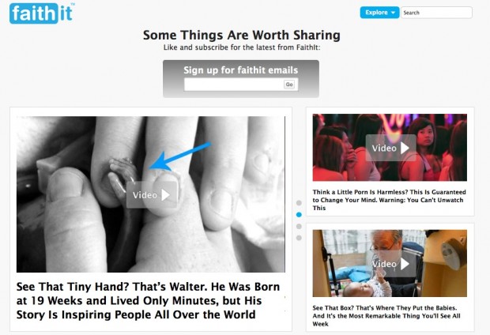Open the 'See That Box?' article link
This screenshot has height=335, width=490.
tap(386, 315)
